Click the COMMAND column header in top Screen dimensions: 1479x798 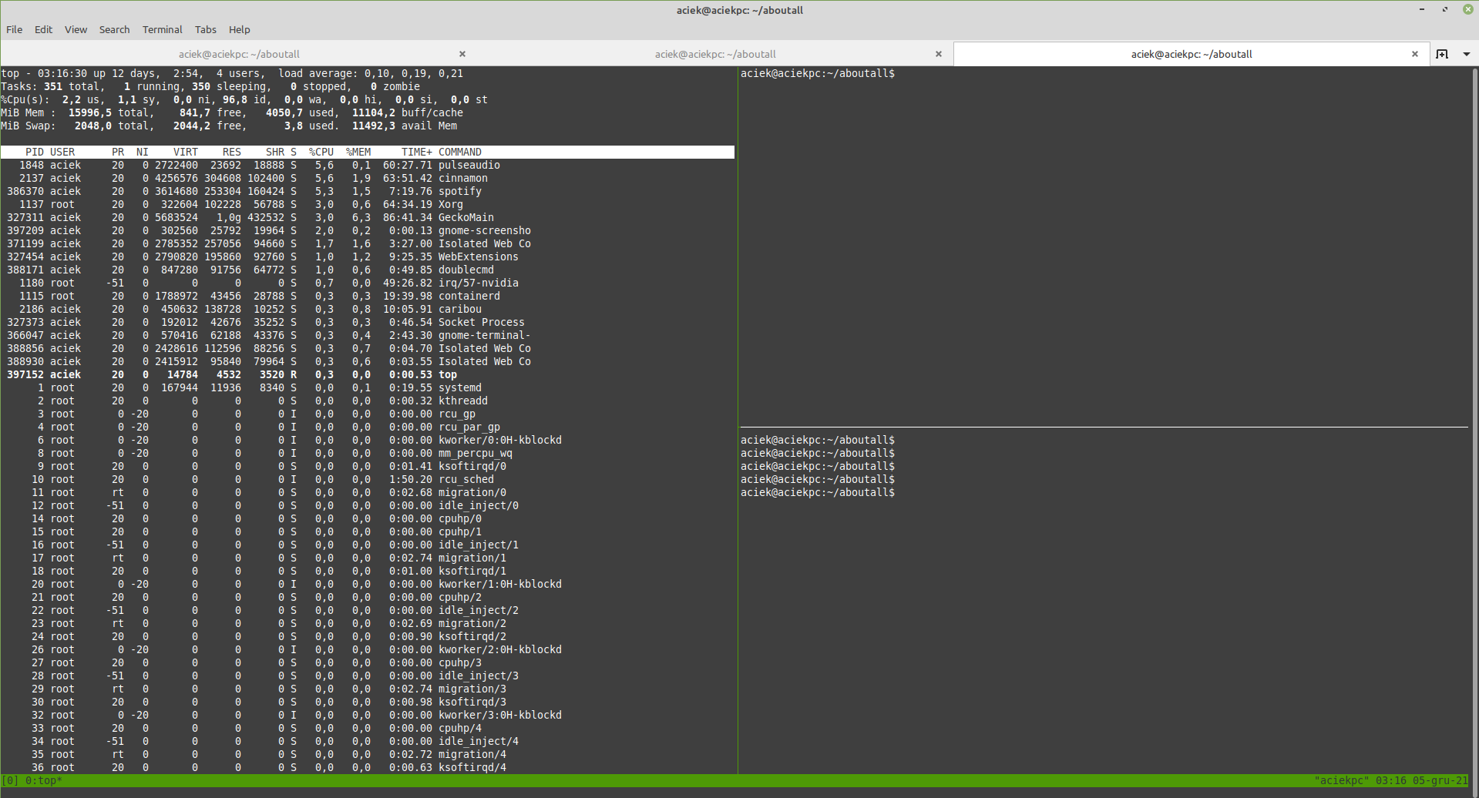(x=459, y=152)
